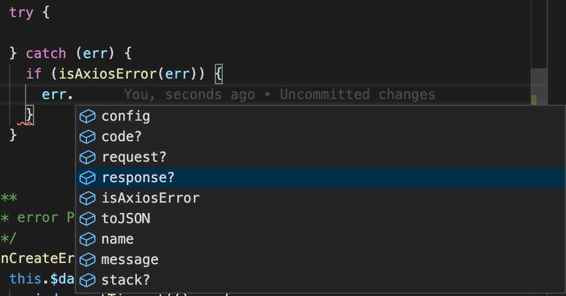Accept the highlighted response? suggestion
566x296 pixels.
click(x=321, y=178)
